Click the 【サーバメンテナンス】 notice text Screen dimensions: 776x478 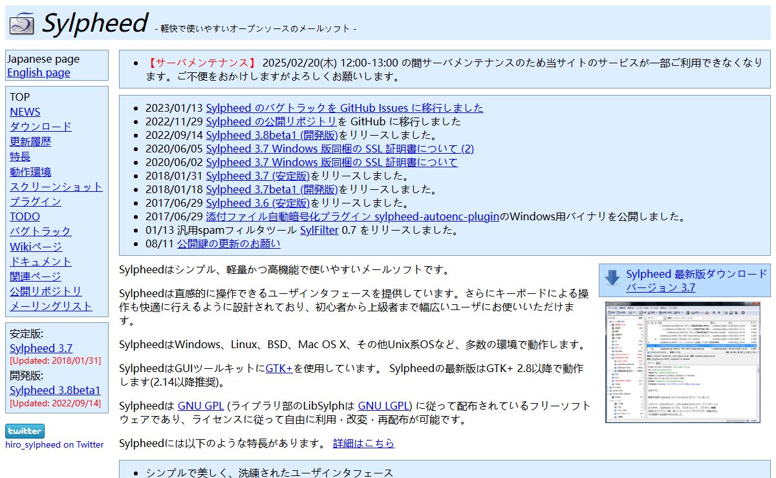202,63
